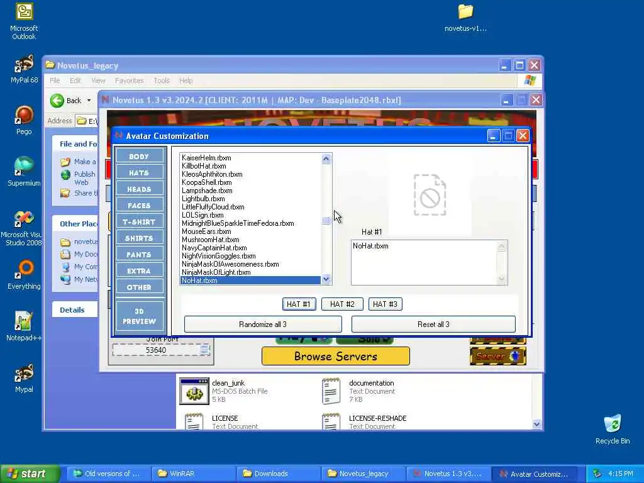The height and width of the screenshot is (483, 644).
Task: Click the missing hat preview thumbnail
Action: pos(430,195)
